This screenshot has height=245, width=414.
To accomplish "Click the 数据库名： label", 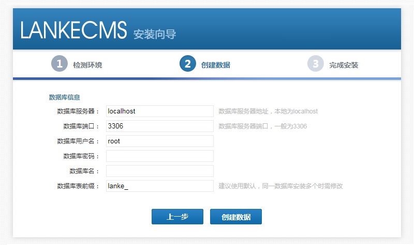I will (84, 171).
